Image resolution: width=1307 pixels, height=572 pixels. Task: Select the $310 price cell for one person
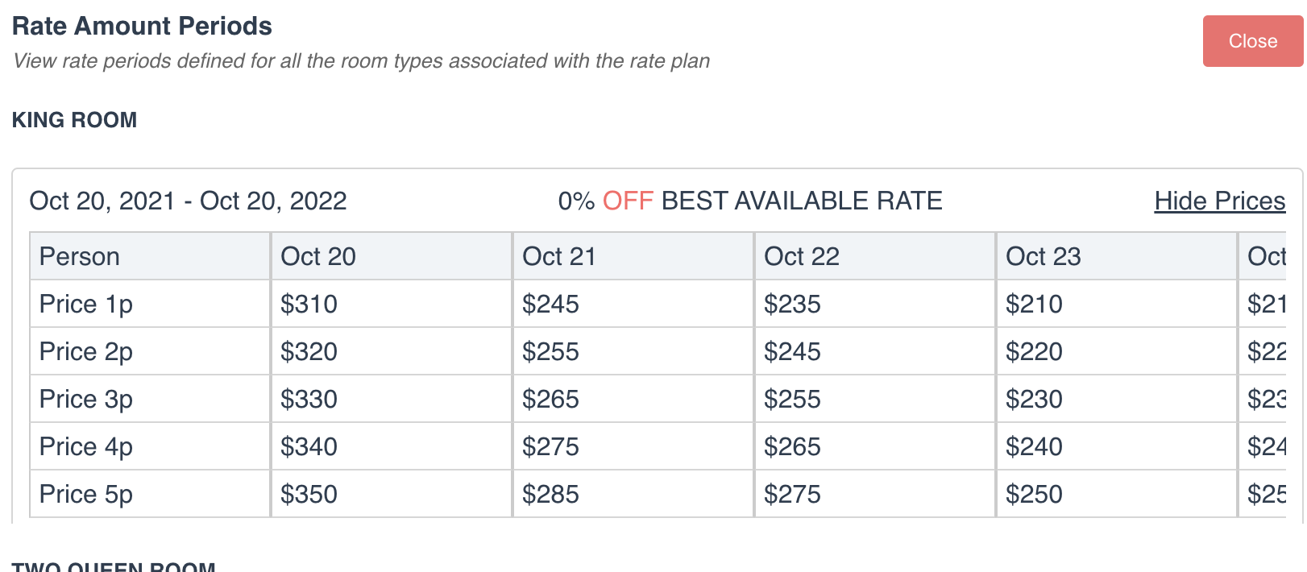(x=309, y=304)
